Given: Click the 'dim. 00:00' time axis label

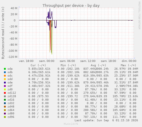Looking at the screenshot, I should [129, 61].
